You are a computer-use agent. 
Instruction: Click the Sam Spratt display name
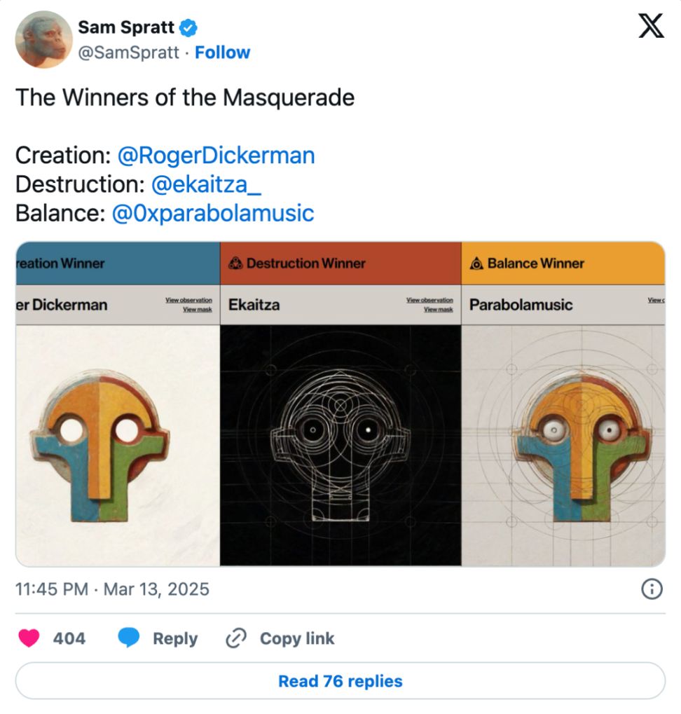pos(126,27)
